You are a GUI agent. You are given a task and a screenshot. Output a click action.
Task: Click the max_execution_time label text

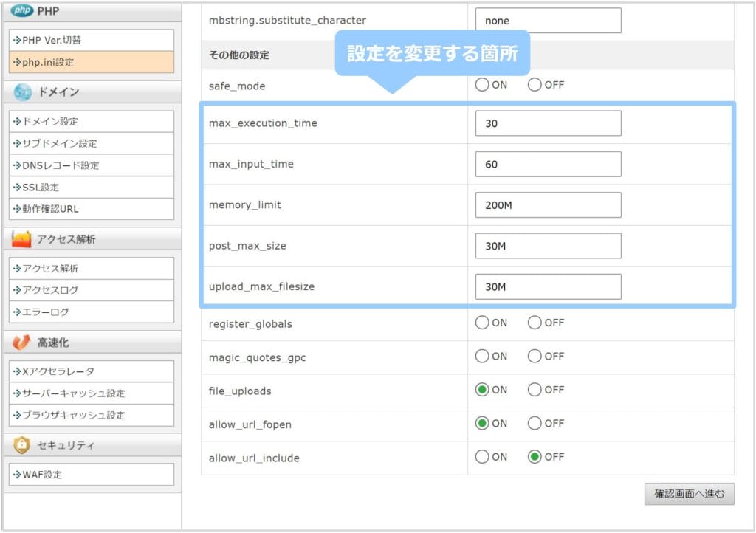[263, 123]
